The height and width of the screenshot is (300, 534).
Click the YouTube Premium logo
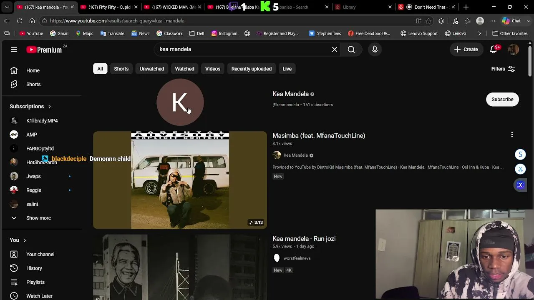pos(44,50)
